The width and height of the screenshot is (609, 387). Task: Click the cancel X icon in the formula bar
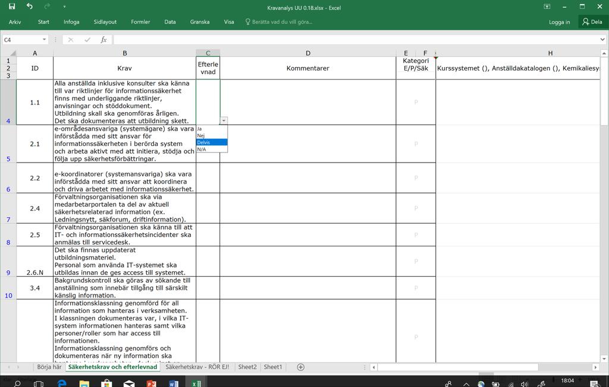pyautogui.click(x=71, y=40)
